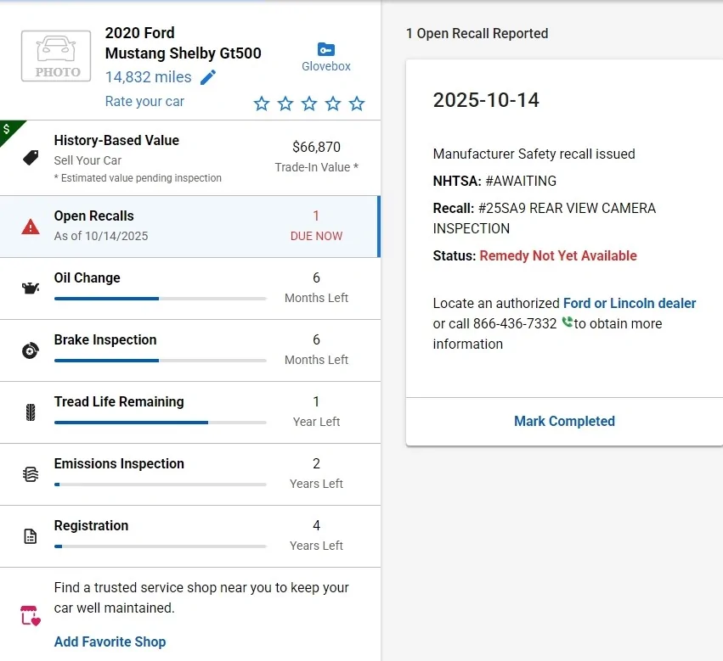The image size is (723, 661).
Task: Click the green dollar corner badge
Action: coord(8,130)
